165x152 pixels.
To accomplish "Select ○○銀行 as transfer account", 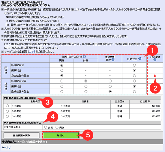I will click(7, 111).
